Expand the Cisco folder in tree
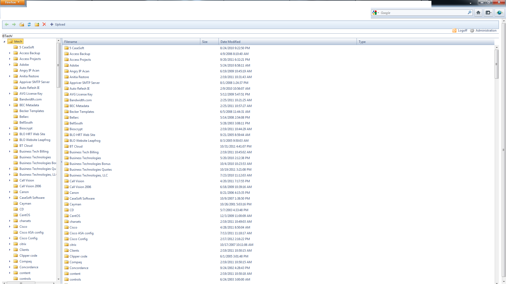Screen dimensions: 506x284 [10, 227]
